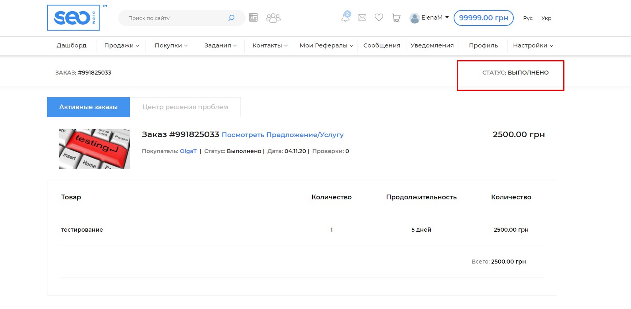Click the testing keyboard order thumbnail
Screen dimensions: 631x309
point(94,149)
